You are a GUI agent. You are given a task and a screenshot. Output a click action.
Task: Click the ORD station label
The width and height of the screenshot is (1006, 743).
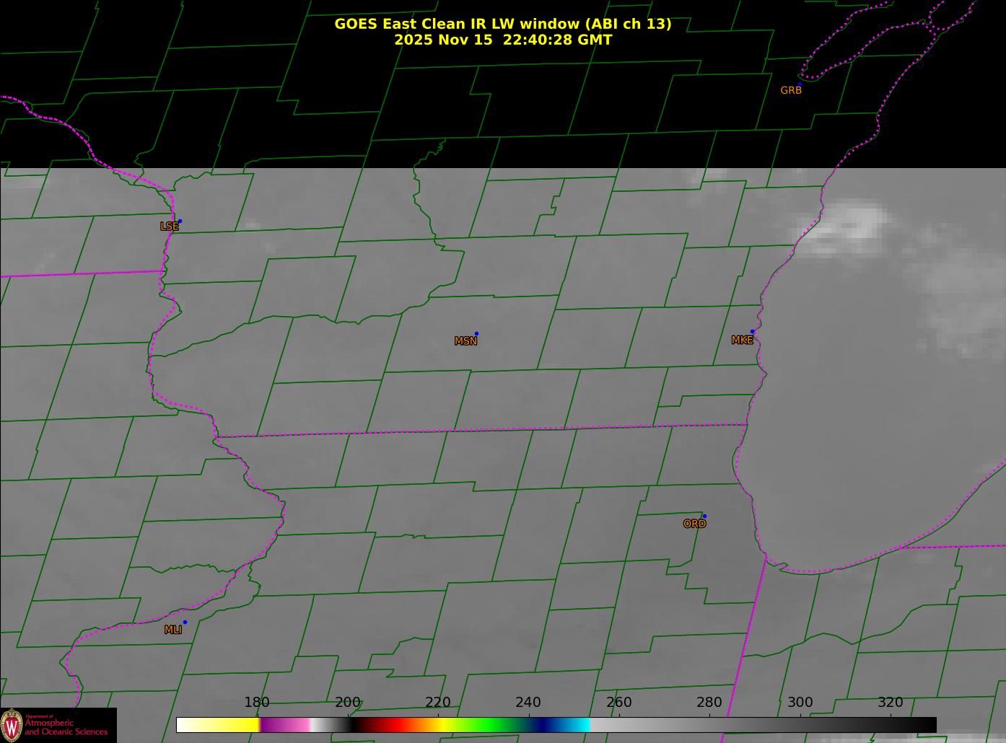694,524
